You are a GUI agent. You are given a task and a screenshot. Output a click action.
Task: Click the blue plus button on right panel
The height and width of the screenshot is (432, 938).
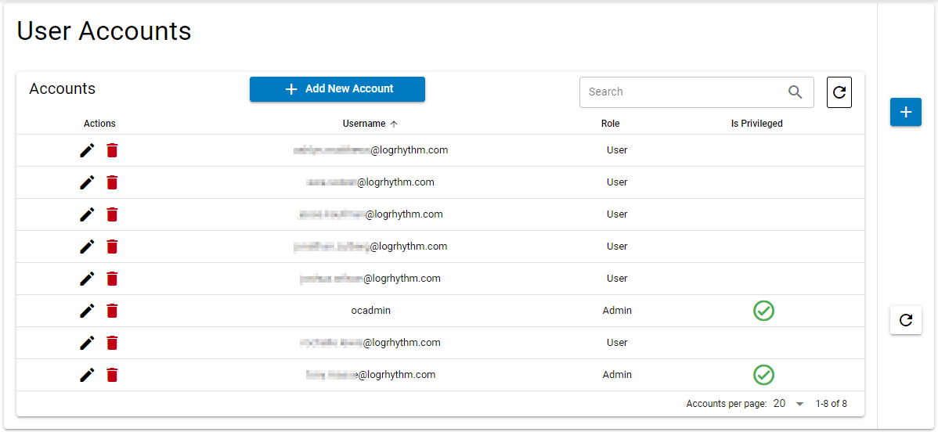(905, 112)
